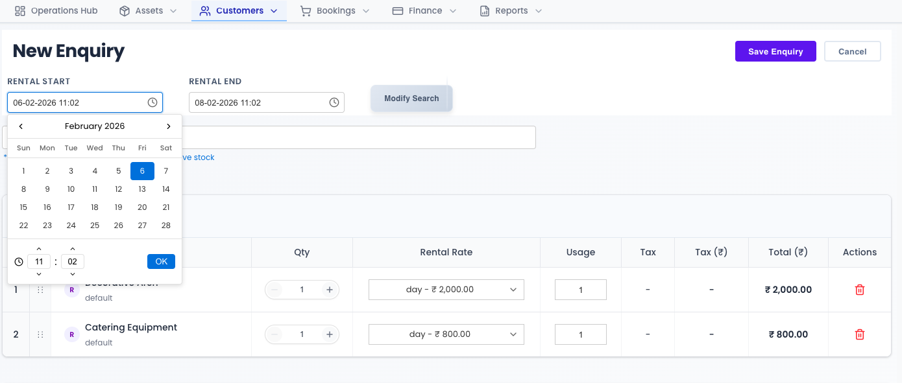Open the day - ₹ 2,000.00 rate dropdown
Image resolution: width=902 pixels, height=383 pixels.
click(446, 290)
